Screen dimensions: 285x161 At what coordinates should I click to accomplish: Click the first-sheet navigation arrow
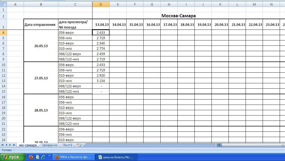coord(3,145)
